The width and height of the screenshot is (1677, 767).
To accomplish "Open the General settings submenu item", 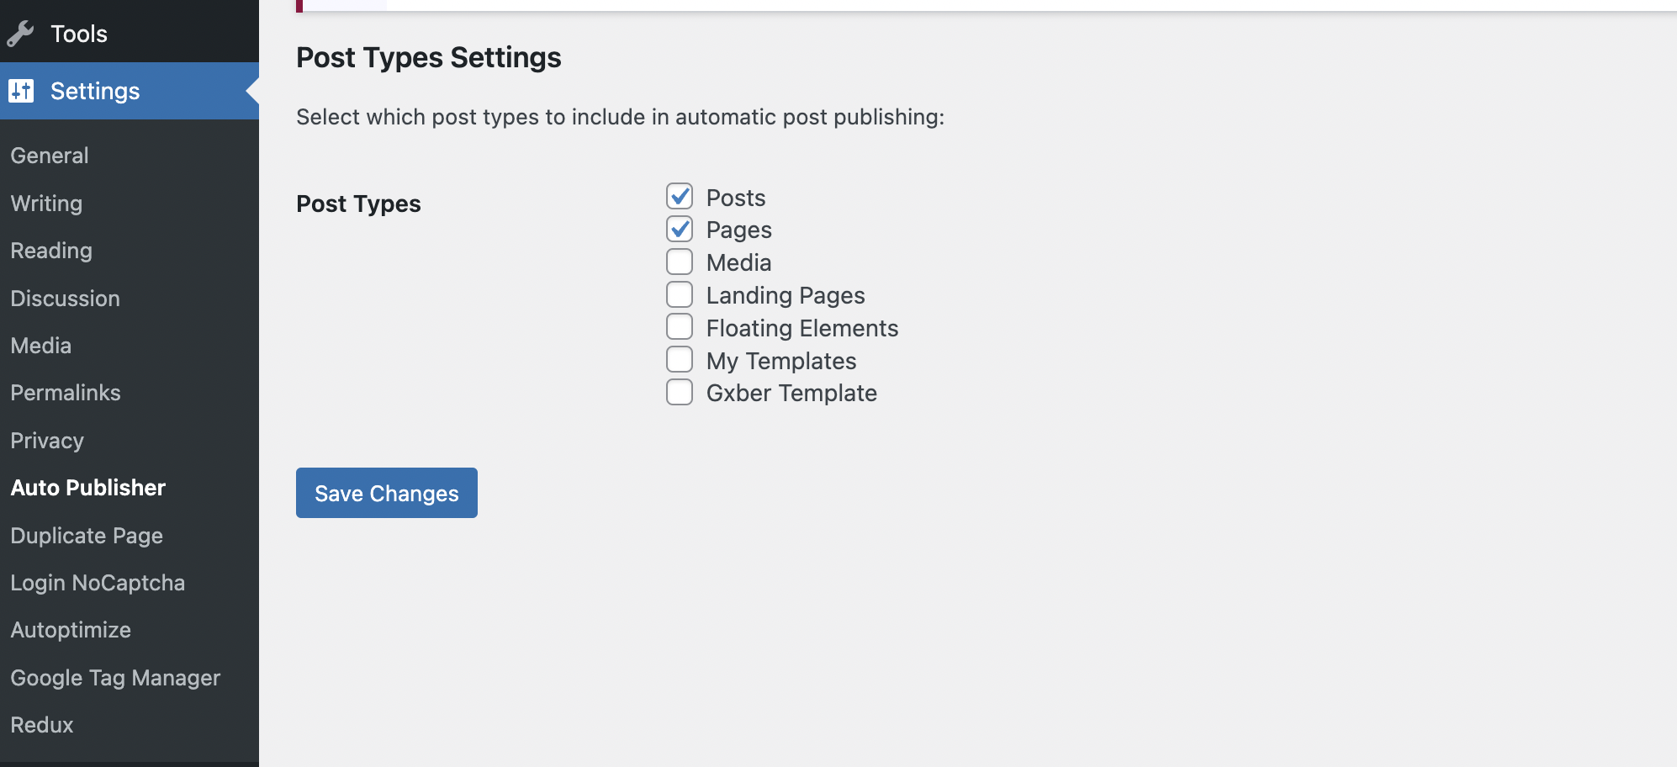I will click(x=50, y=156).
